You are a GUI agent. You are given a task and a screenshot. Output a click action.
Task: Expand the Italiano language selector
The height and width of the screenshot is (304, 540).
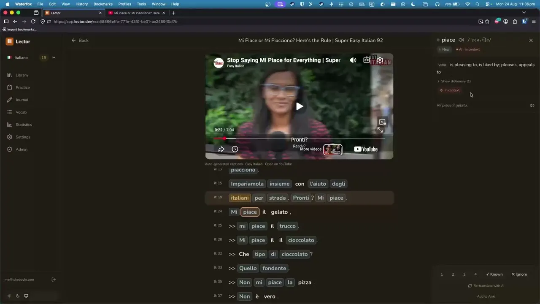(31, 57)
